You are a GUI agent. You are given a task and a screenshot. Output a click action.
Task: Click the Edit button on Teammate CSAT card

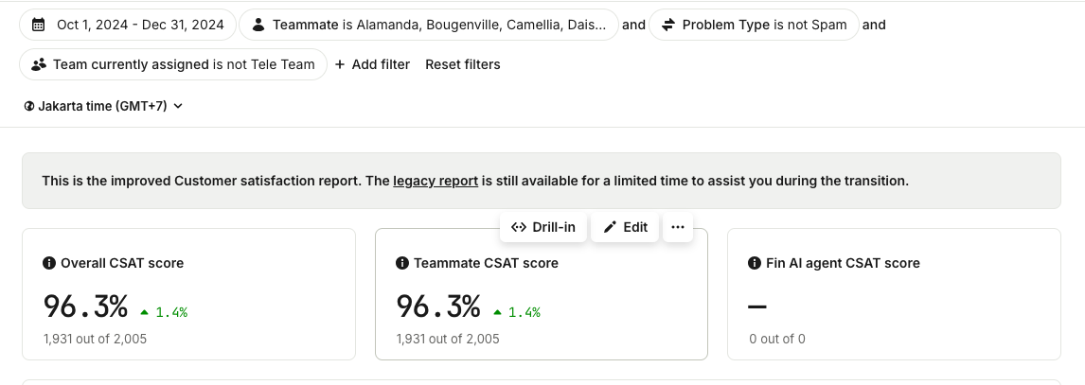[625, 227]
